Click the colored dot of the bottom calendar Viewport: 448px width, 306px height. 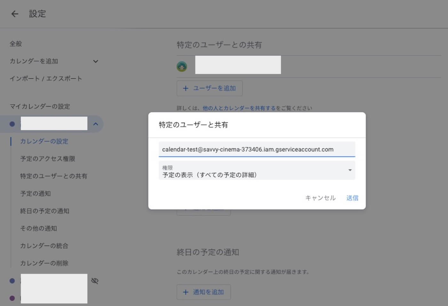pos(12,298)
